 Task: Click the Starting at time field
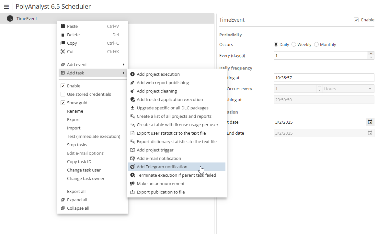pos(324,78)
